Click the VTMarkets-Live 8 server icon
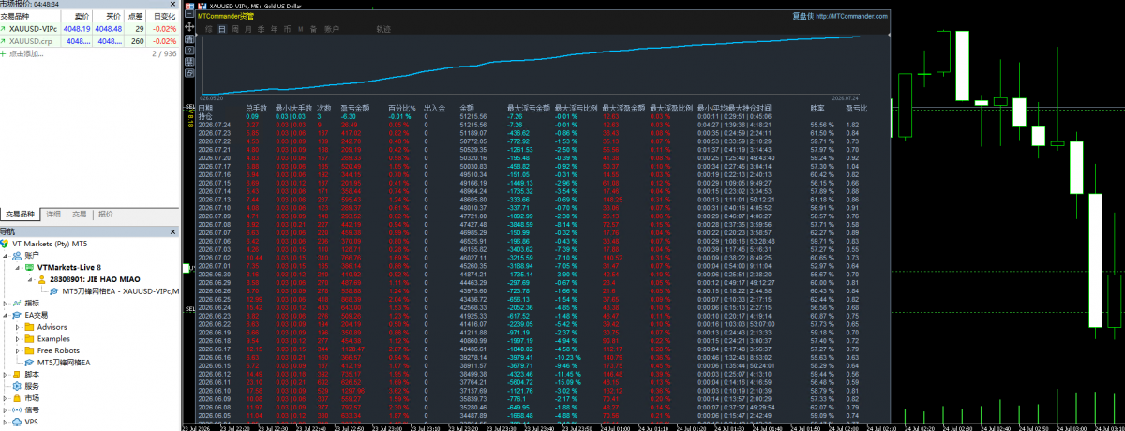 pos(29,267)
